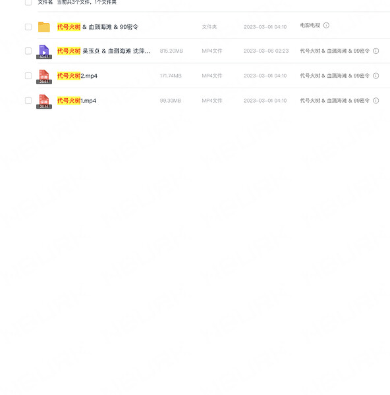This screenshot has height=395, width=390.
Task: Click the purple video icon for 815.20MB file
Action: pos(44,51)
